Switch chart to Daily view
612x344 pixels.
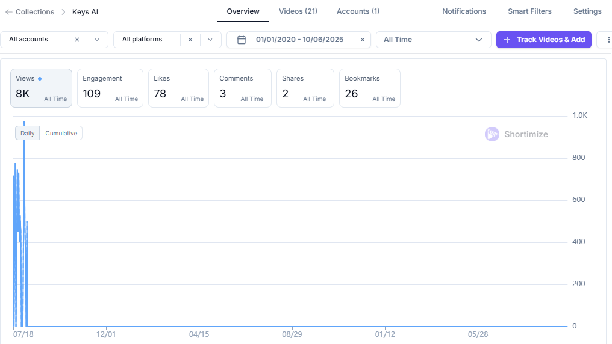click(x=28, y=134)
